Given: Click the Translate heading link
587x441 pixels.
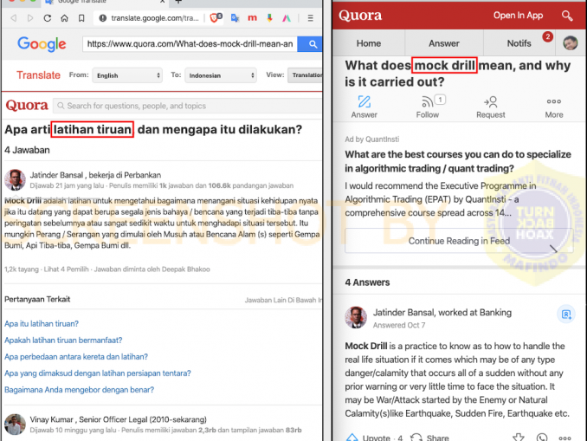Looking at the screenshot, I should [x=38, y=75].
